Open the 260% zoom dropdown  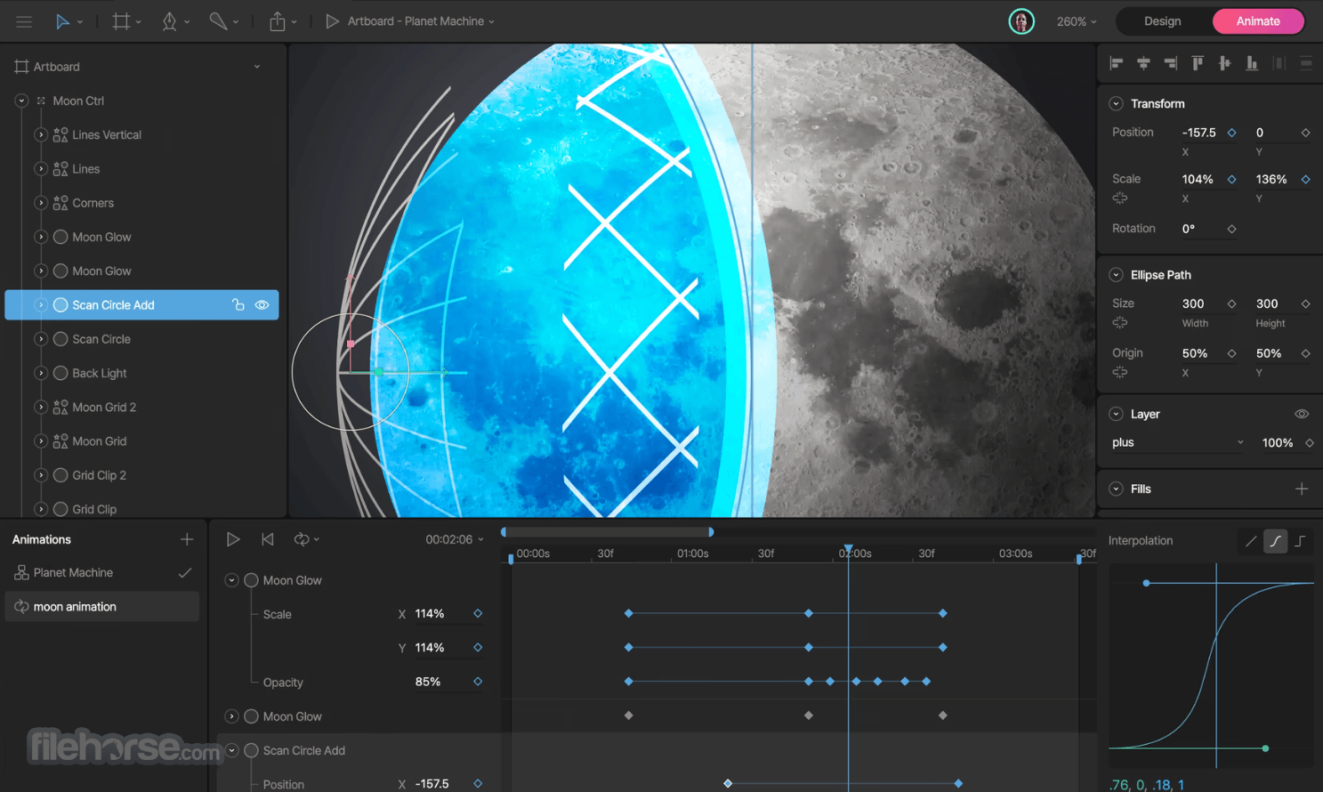pos(1077,21)
